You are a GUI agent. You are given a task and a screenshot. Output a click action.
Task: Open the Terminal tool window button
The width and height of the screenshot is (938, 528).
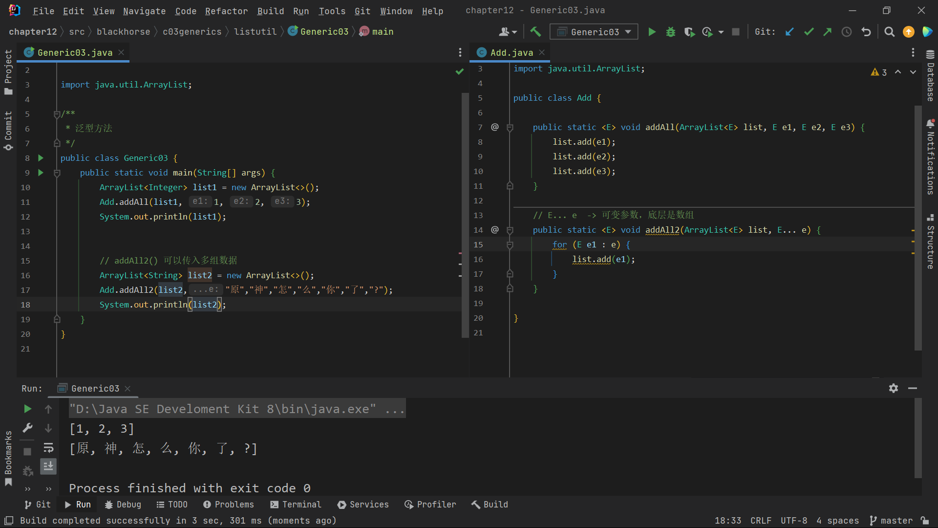[296, 505]
